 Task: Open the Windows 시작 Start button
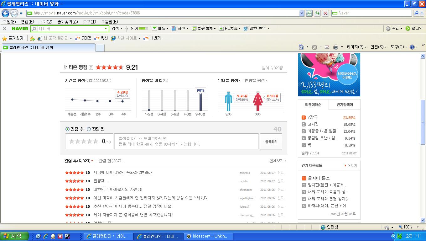14,236
